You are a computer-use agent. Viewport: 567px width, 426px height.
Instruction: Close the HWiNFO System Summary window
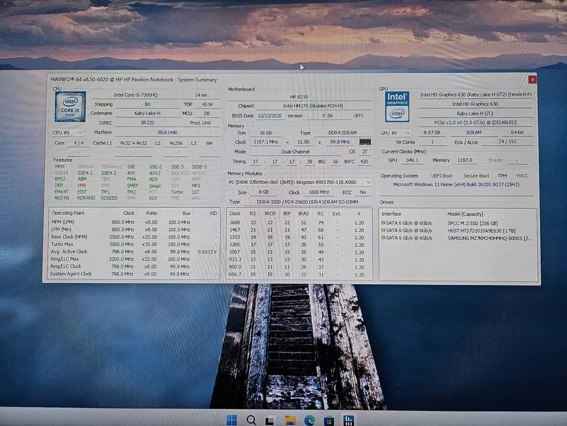[532, 79]
